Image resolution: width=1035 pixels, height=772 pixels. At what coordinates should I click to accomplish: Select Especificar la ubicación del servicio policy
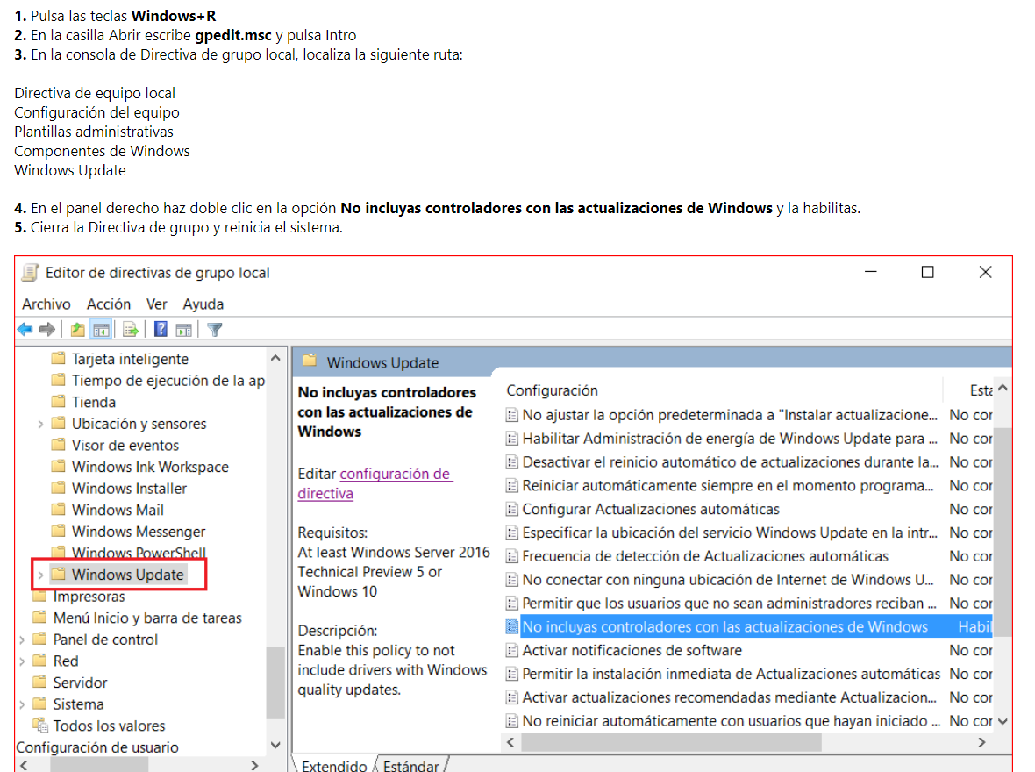click(748, 533)
